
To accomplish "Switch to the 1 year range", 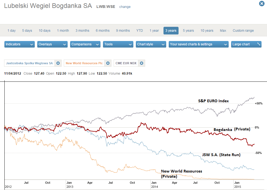I will [x=154, y=31].
